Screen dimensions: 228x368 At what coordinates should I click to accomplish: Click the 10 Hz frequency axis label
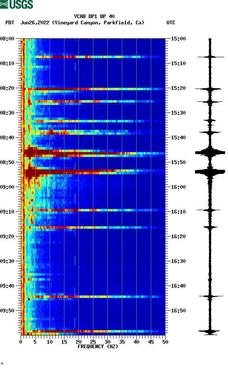pos(50,342)
